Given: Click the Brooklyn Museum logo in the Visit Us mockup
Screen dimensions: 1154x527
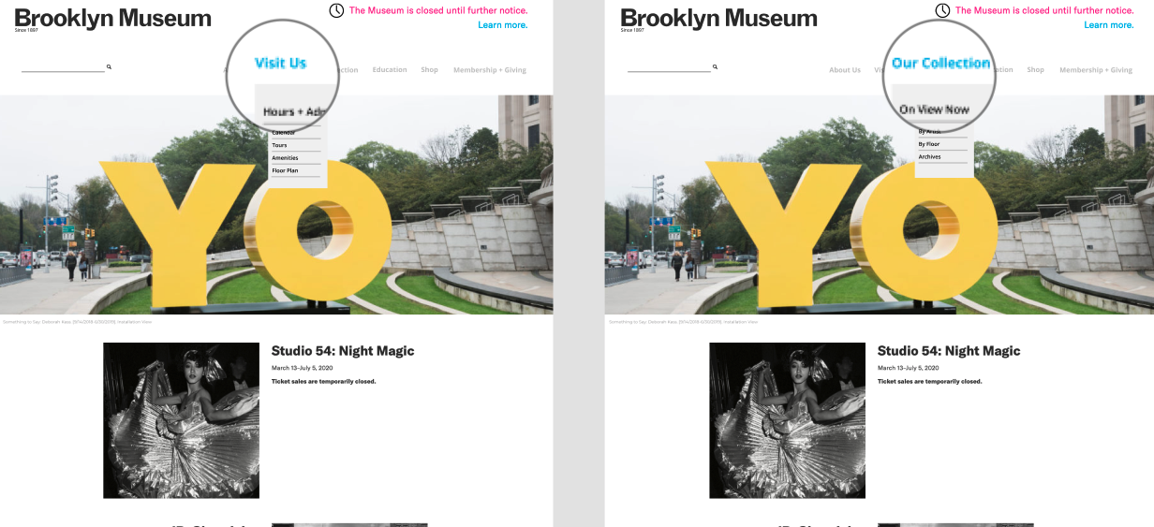Looking at the screenshot, I should 112,19.
